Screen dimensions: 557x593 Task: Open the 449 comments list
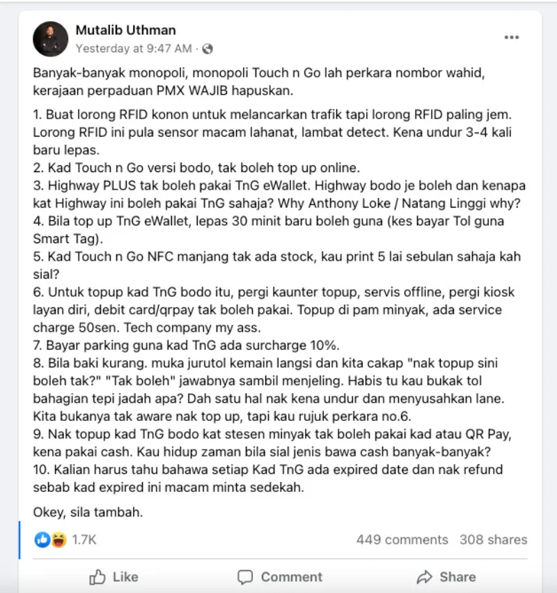402,539
